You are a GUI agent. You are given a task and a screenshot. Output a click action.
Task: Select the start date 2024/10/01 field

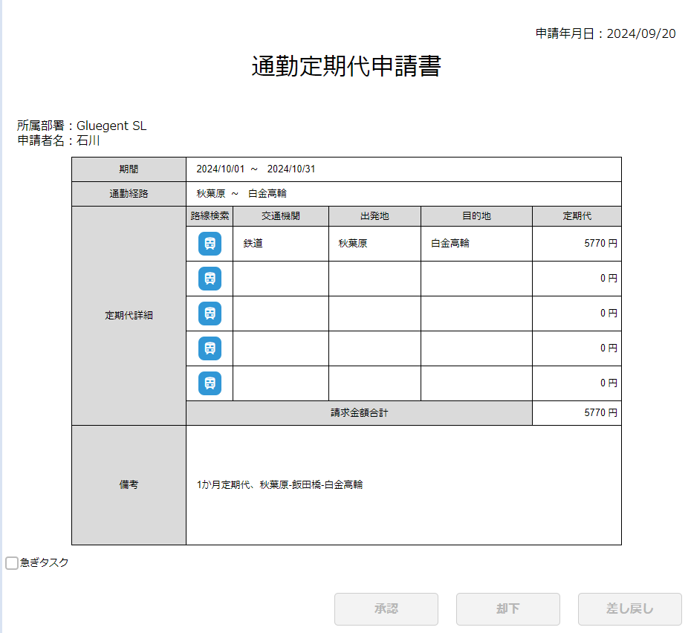220,169
